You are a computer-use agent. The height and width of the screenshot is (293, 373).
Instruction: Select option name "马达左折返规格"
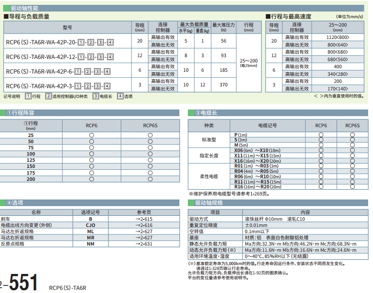click(x=17, y=231)
